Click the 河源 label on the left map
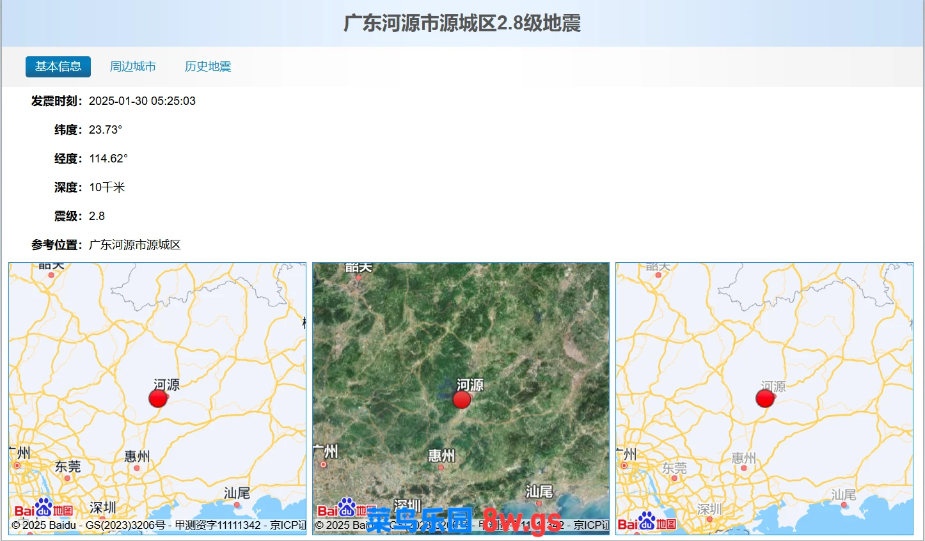Image resolution: width=925 pixels, height=541 pixels. click(x=167, y=384)
